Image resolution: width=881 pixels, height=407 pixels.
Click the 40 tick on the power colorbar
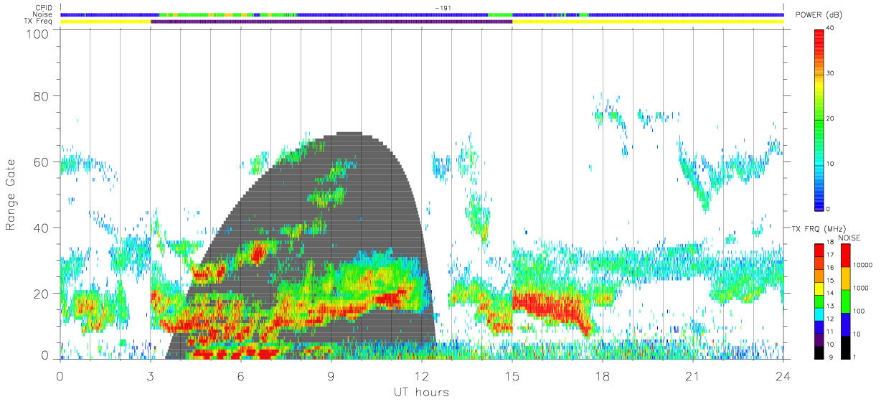(830, 28)
